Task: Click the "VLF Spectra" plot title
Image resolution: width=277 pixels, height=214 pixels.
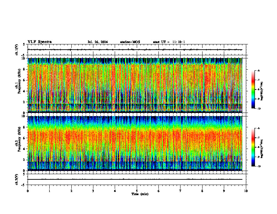Action: pos(40,42)
